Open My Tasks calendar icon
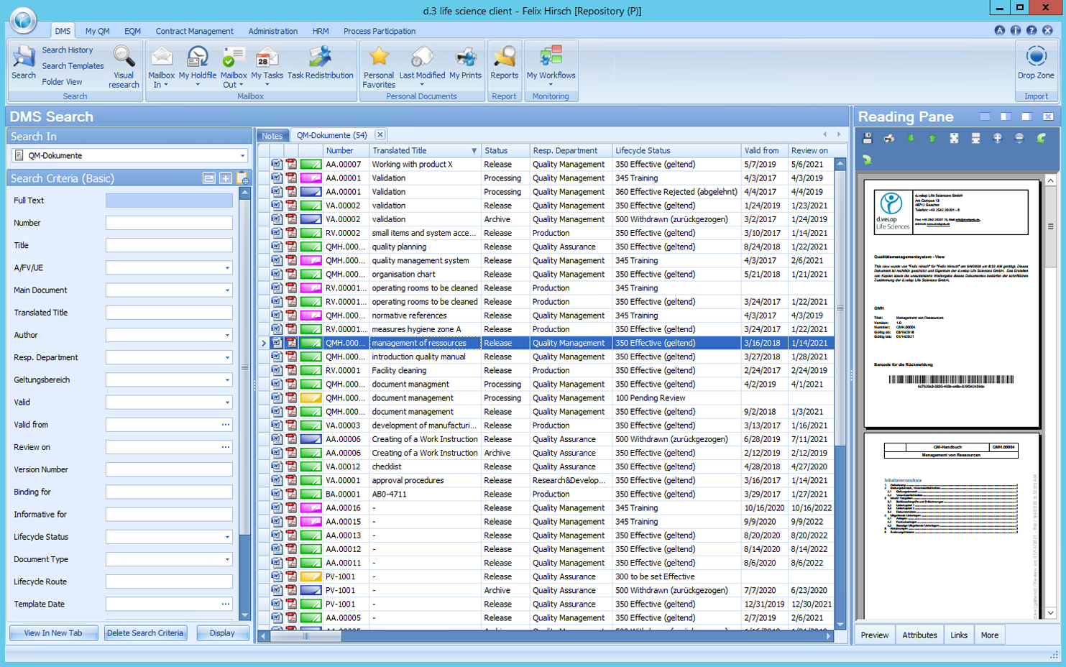The image size is (1066, 667). click(x=267, y=57)
